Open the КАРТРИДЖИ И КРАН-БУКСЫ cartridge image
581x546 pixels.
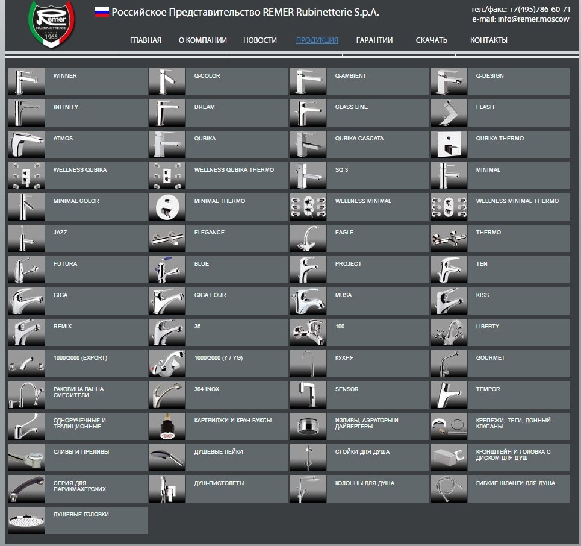pos(167,426)
